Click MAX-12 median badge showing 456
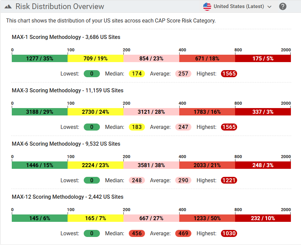 pyautogui.click(x=137, y=233)
